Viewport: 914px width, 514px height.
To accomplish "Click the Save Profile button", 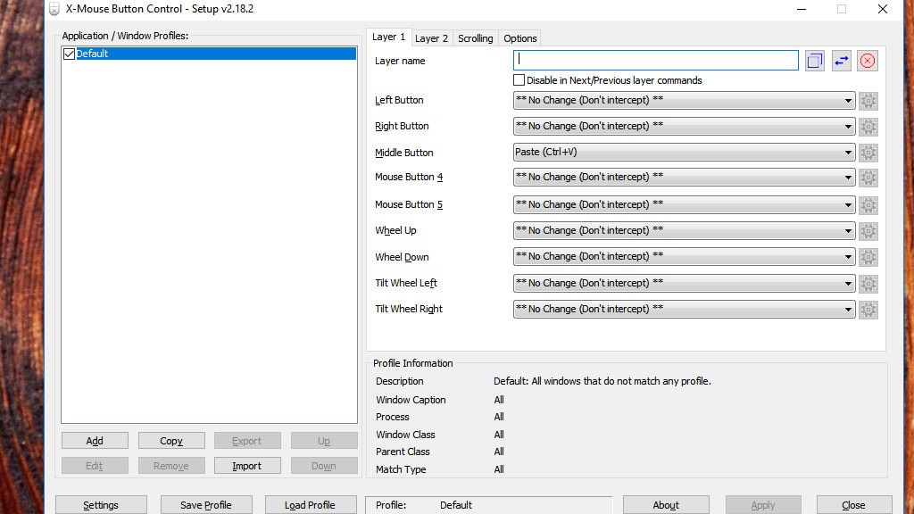I will pyautogui.click(x=206, y=505).
